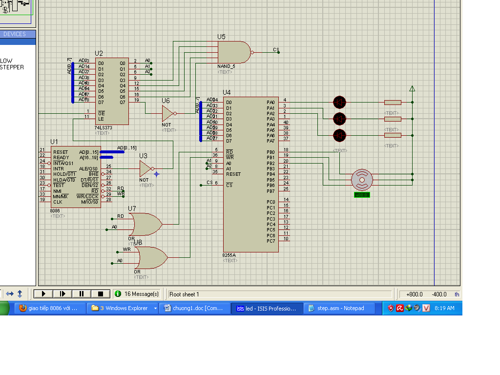The height and width of the screenshot is (375, 500).
Task: Select the NOT gate U6
Action: click(x=167, y=113)
